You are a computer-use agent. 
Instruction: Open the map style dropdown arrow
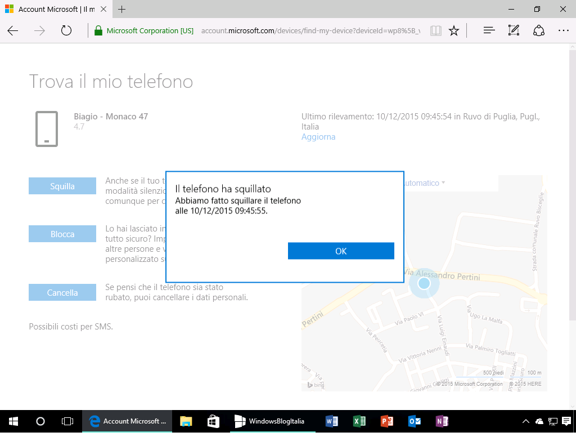coord(443,182)
